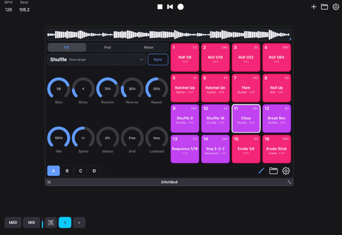The height and width of the screenshot is (235, 342).
Task: Open the MIDI button at bottom left
Action: point(13,222)
